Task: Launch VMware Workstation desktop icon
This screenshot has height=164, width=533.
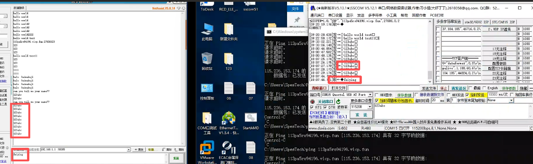Action: pos(207,153)
